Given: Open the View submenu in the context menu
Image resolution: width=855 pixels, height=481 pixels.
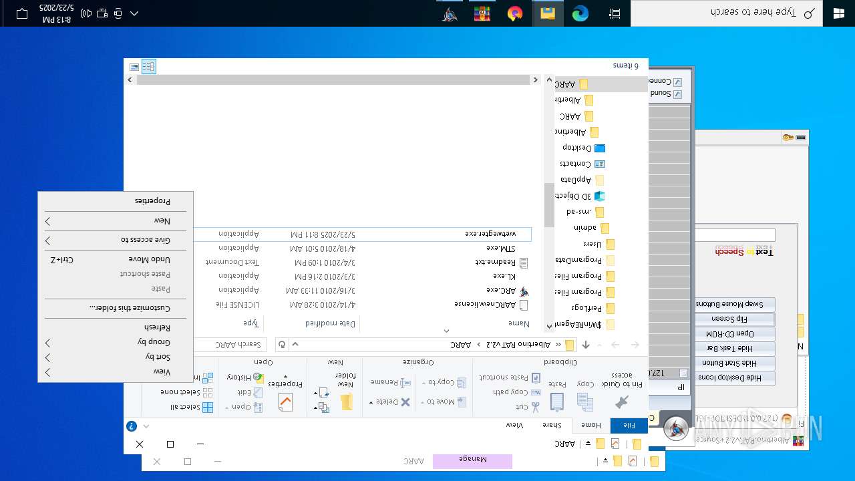Looking at the screenshot, I should (115, 371).
